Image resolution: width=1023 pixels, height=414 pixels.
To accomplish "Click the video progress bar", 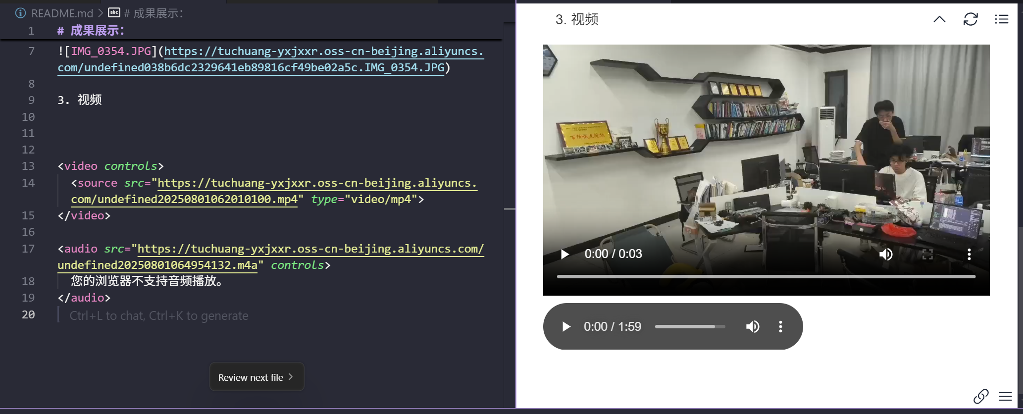I will coord(766,276).
